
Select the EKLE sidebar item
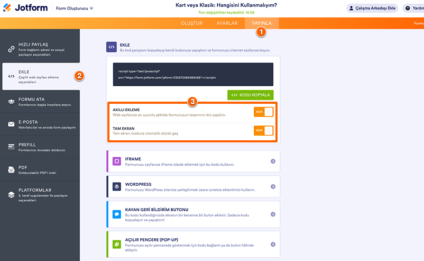41,76
